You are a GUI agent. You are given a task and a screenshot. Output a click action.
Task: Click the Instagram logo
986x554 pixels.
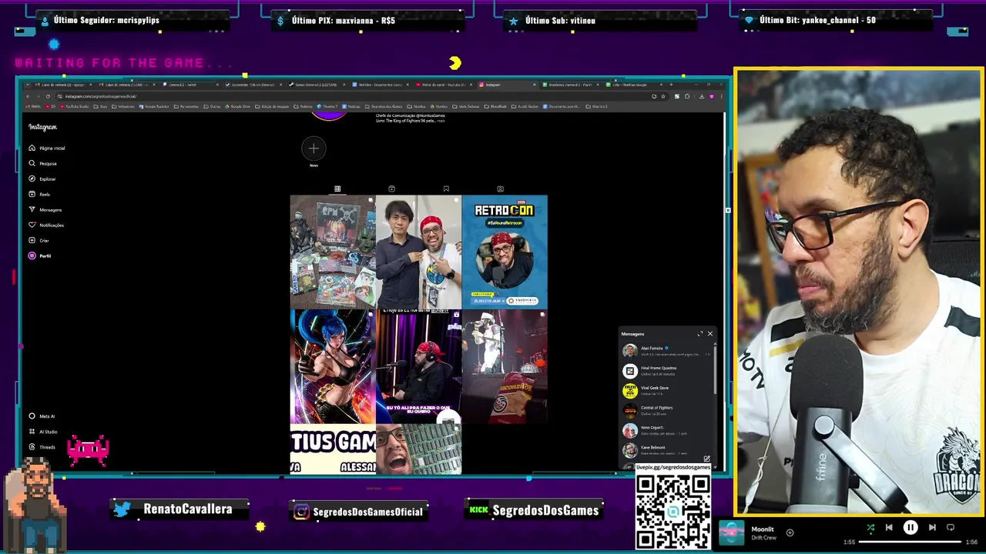pos(42,127)
